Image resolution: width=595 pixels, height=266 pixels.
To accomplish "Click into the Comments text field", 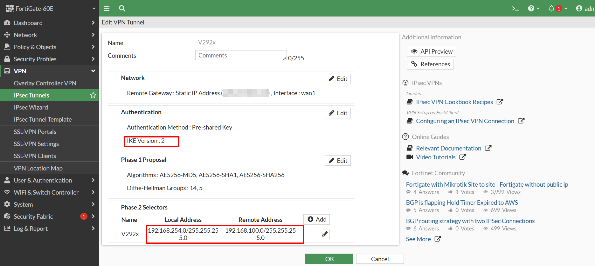I will [x=240, y=55].
